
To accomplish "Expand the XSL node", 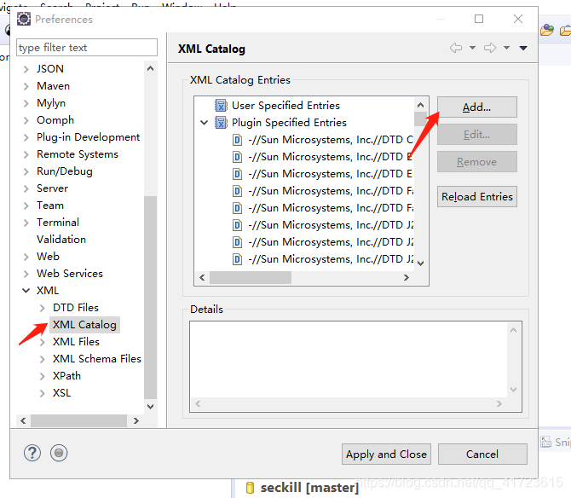I will click(43, 393).
